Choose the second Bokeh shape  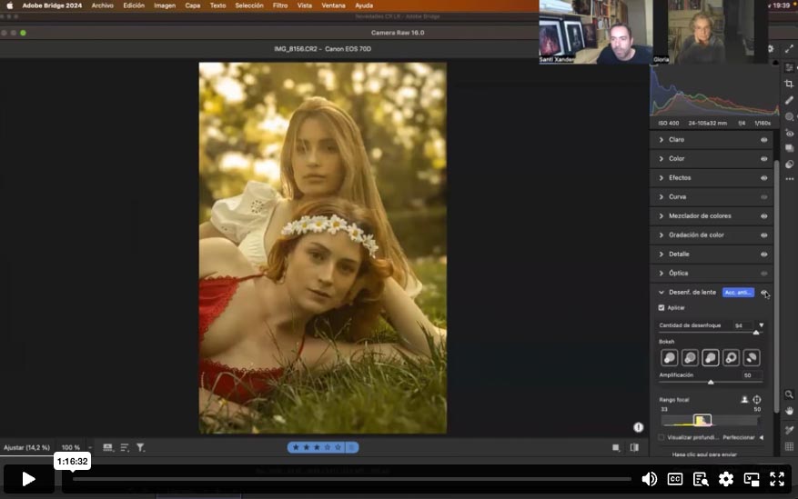[x=690, y=358]
